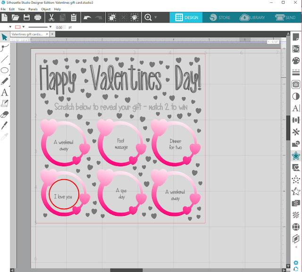Open the Transform align panel

pyautogui.click(x=296, y=120)
